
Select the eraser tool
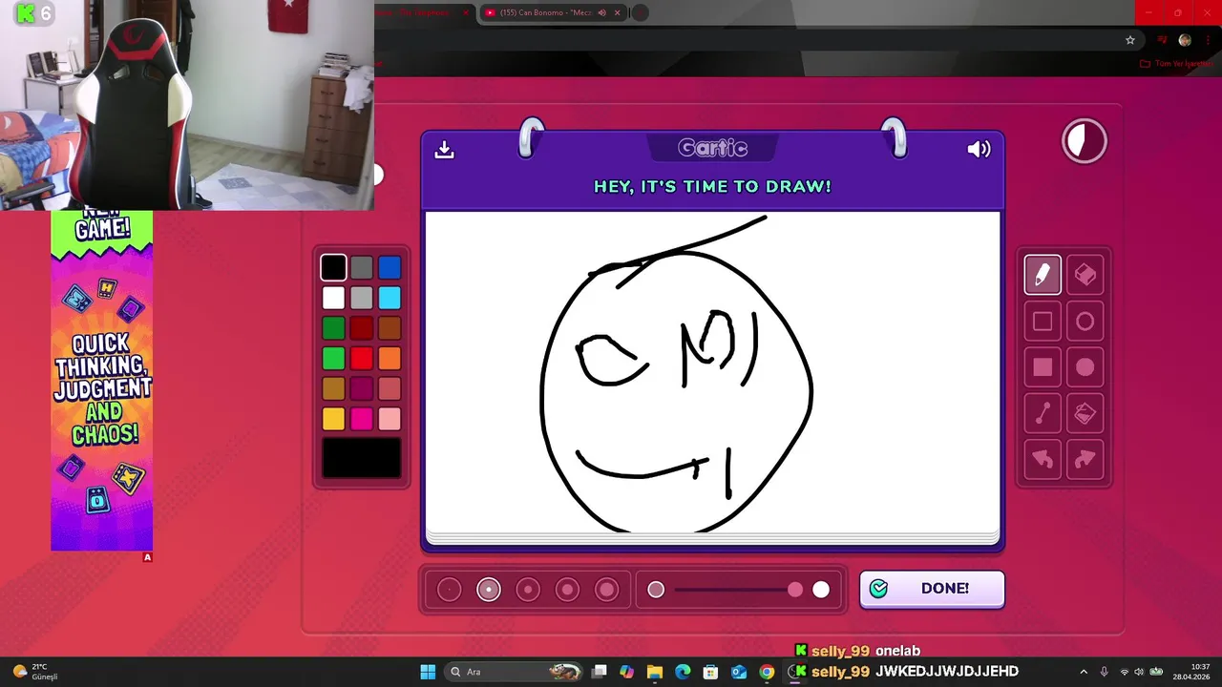[x=1085, y=275]
